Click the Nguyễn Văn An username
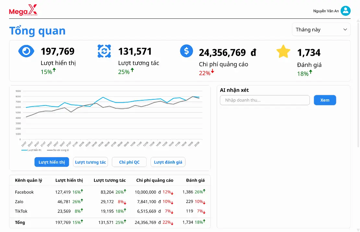Image resolution: width=360 pixels, height=232 pixels. (326, 11)
